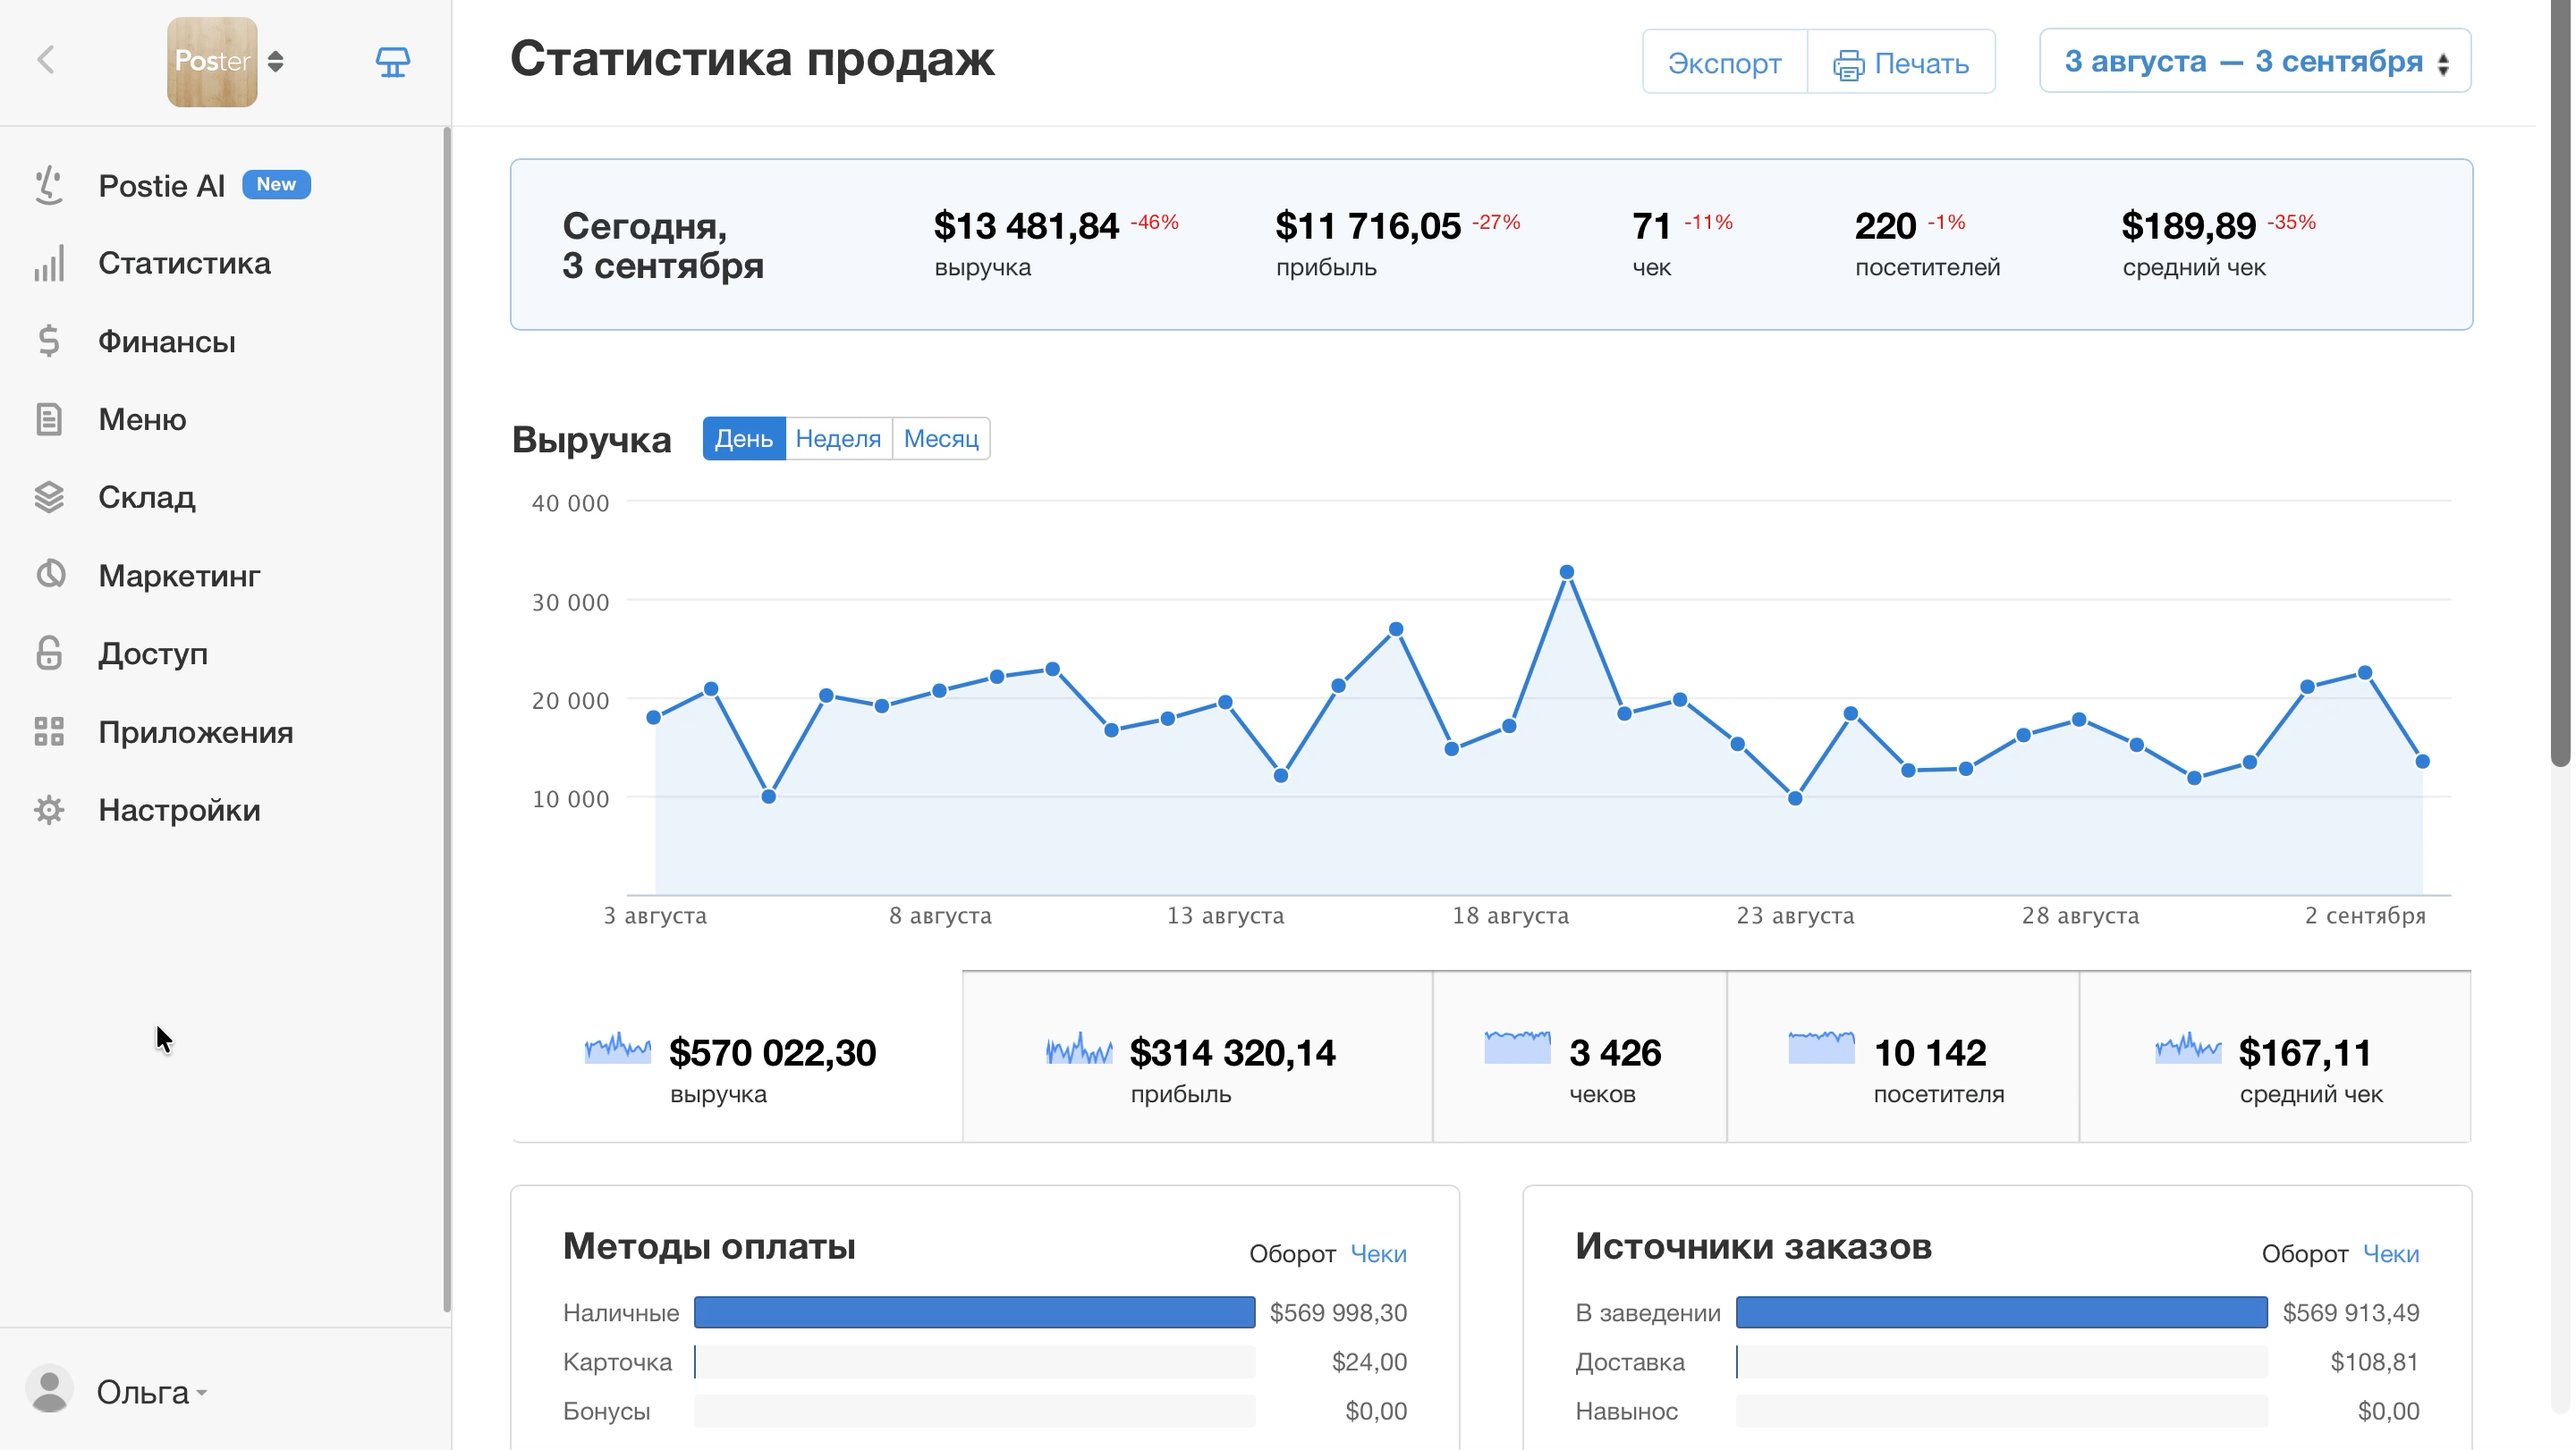
Task: Click the Ольга user avatar icon
Action: (49, 1390)
